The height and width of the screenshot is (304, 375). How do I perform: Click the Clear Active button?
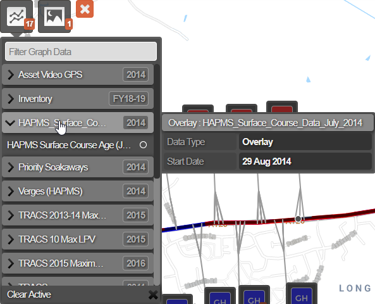[x=29, y=294]
